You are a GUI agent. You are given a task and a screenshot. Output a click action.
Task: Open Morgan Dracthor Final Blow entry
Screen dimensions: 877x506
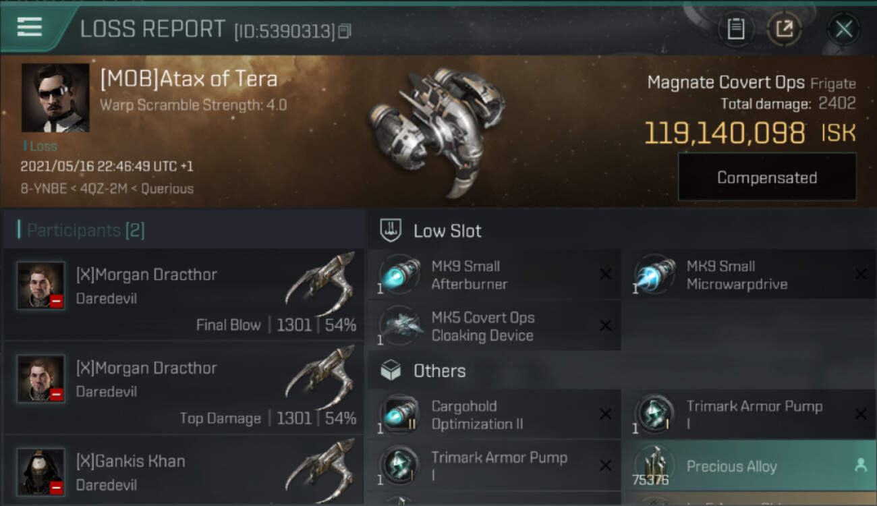click(183, 295)
